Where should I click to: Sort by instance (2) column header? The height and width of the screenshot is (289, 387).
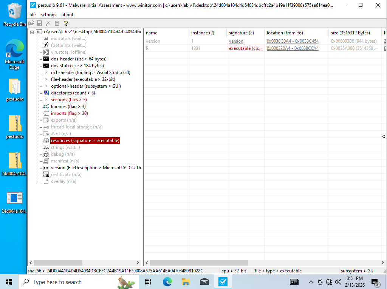tap(208, 33)
